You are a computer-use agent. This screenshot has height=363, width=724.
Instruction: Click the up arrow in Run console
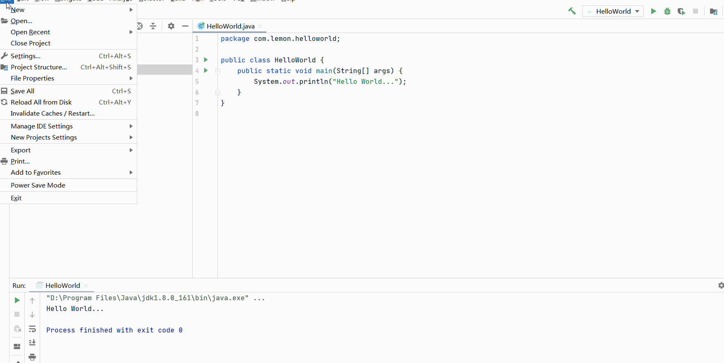[32, 301]
